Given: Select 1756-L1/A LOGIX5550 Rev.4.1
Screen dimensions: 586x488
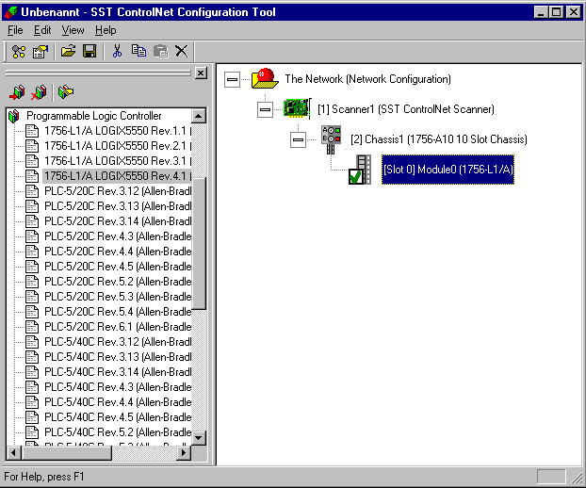Looking at the screenshot, I should click(x=118, y=176).
